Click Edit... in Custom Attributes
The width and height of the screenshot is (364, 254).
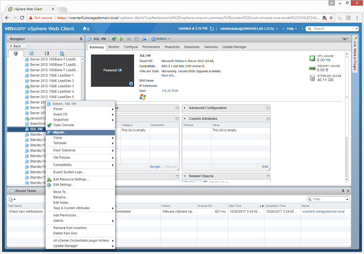(266, 167)
